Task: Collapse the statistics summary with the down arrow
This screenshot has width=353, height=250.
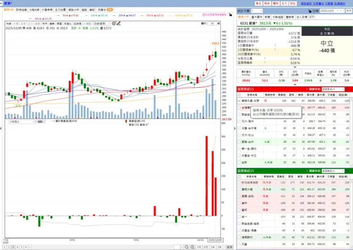Action: coord(295,67)
